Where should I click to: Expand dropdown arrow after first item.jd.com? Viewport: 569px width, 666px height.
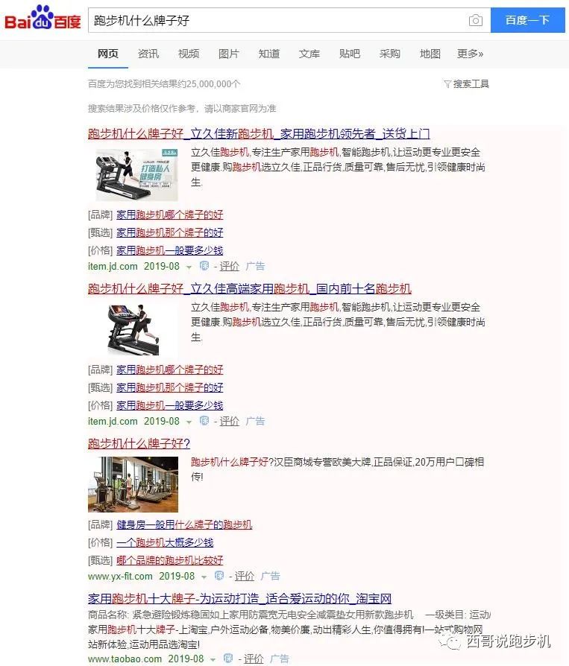[x=189, y=267]
